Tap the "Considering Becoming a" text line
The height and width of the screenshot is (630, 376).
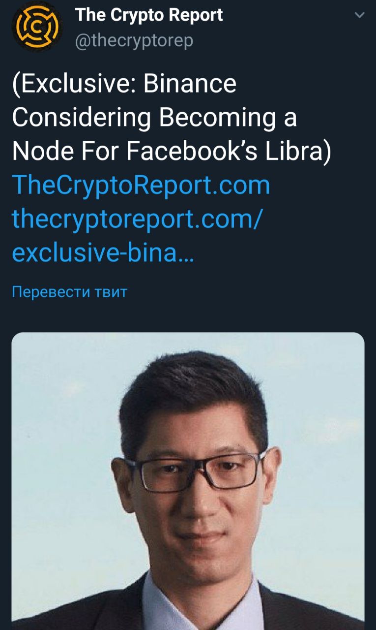[x=154, y=118]
